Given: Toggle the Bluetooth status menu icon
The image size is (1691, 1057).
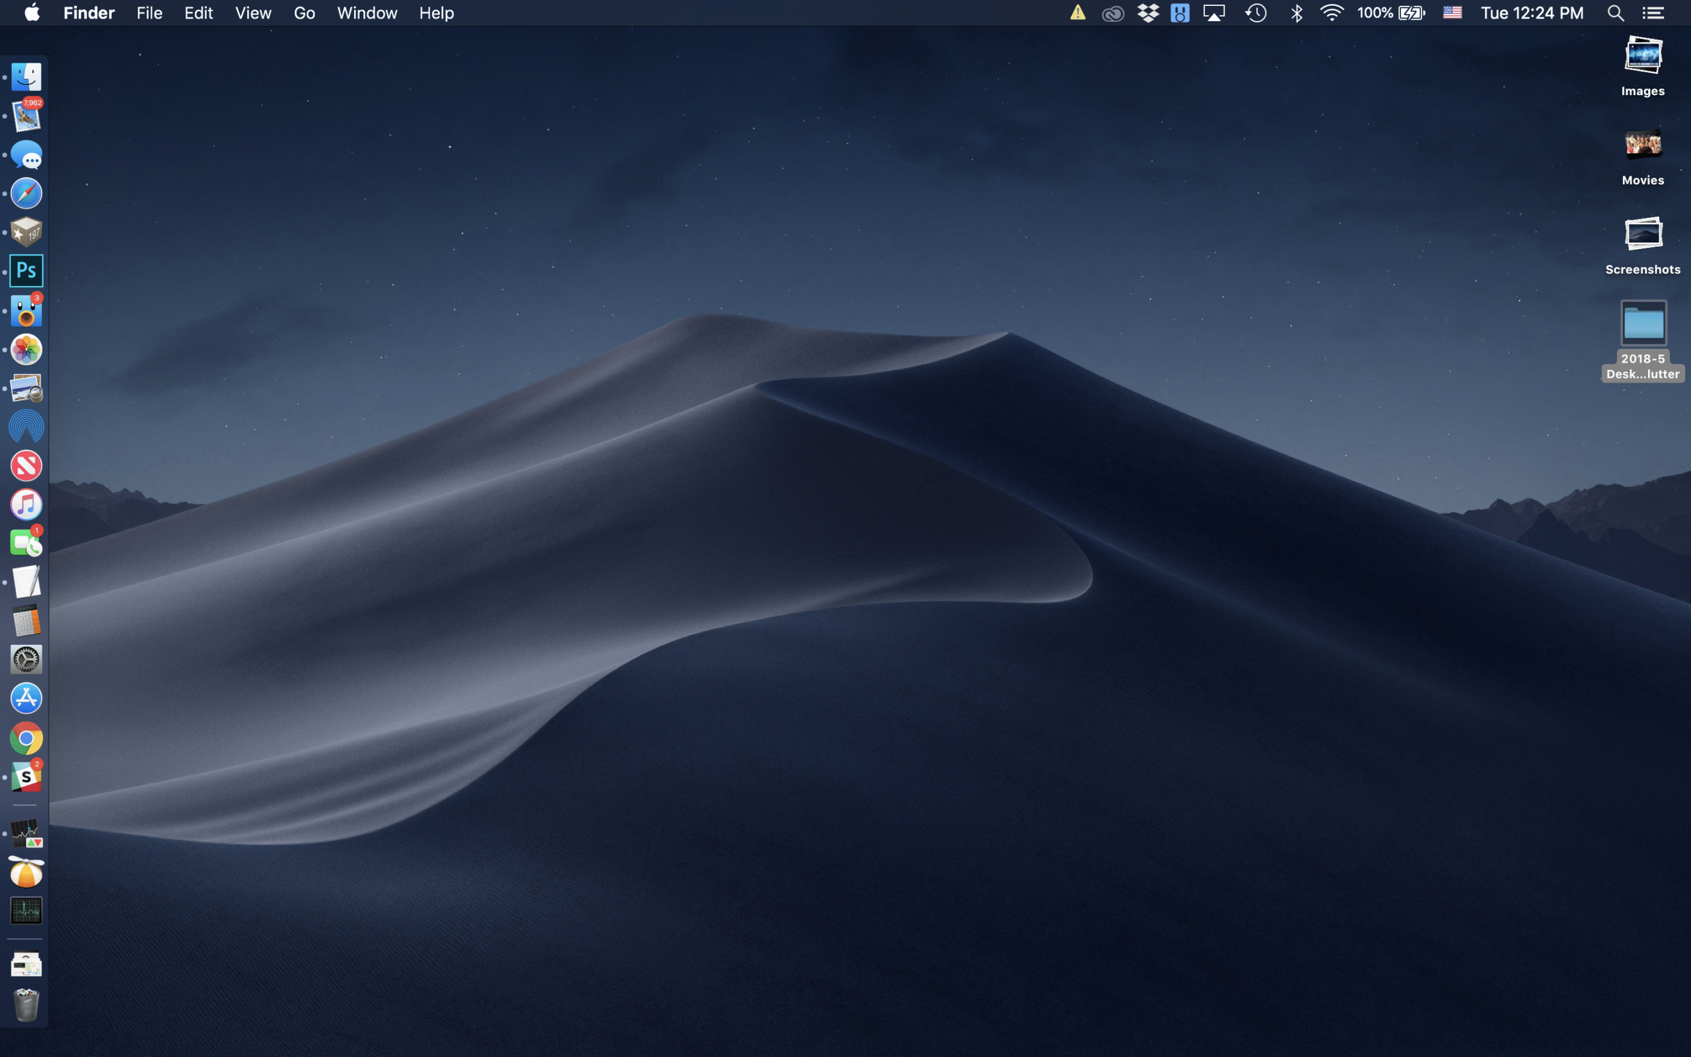Looking at the screenshot, I should click(1296, 13).
